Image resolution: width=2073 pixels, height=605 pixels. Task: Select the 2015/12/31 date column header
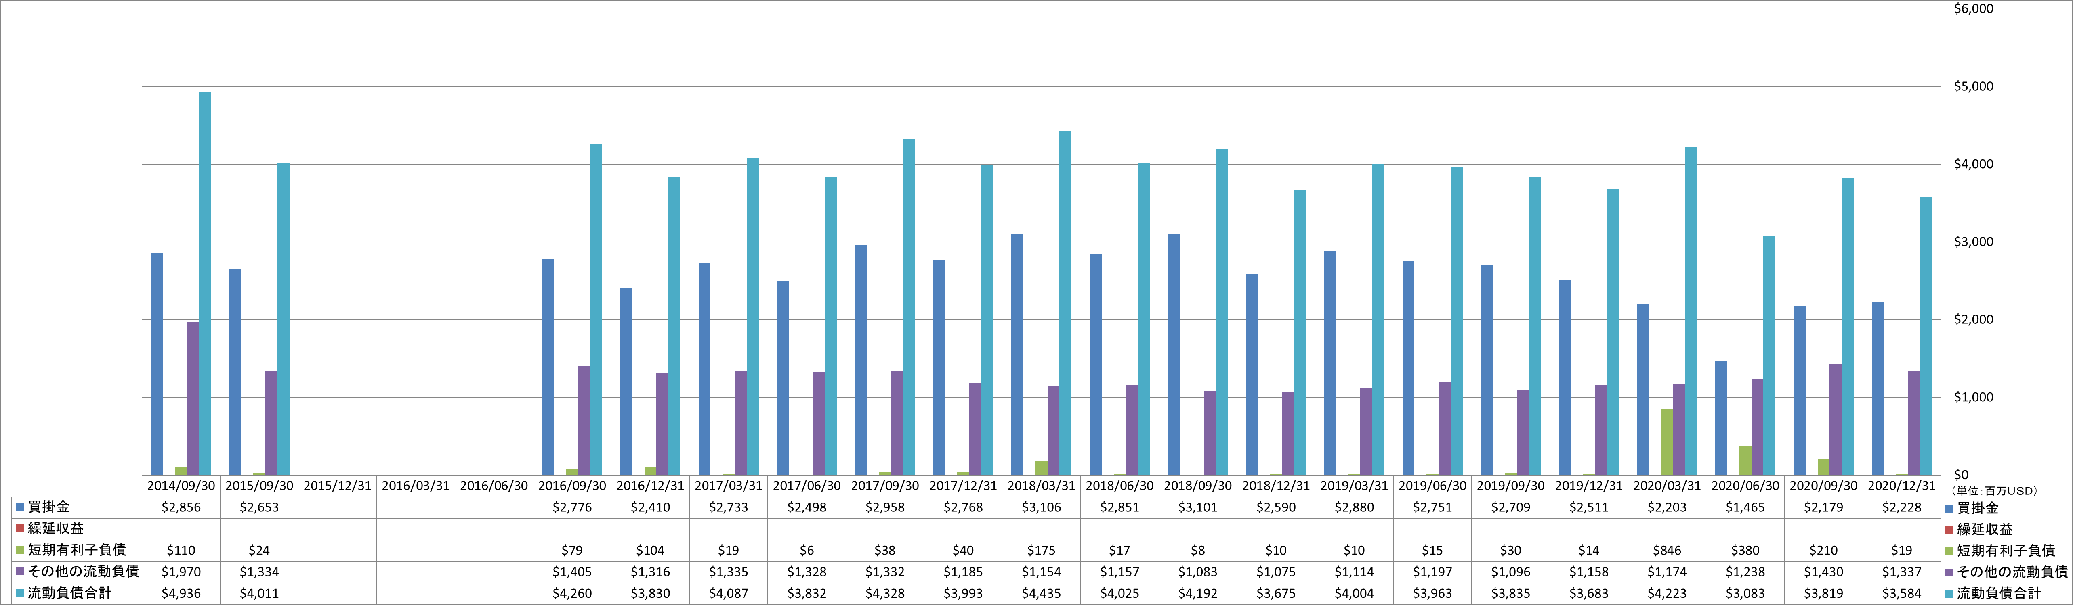pos(337,486)
